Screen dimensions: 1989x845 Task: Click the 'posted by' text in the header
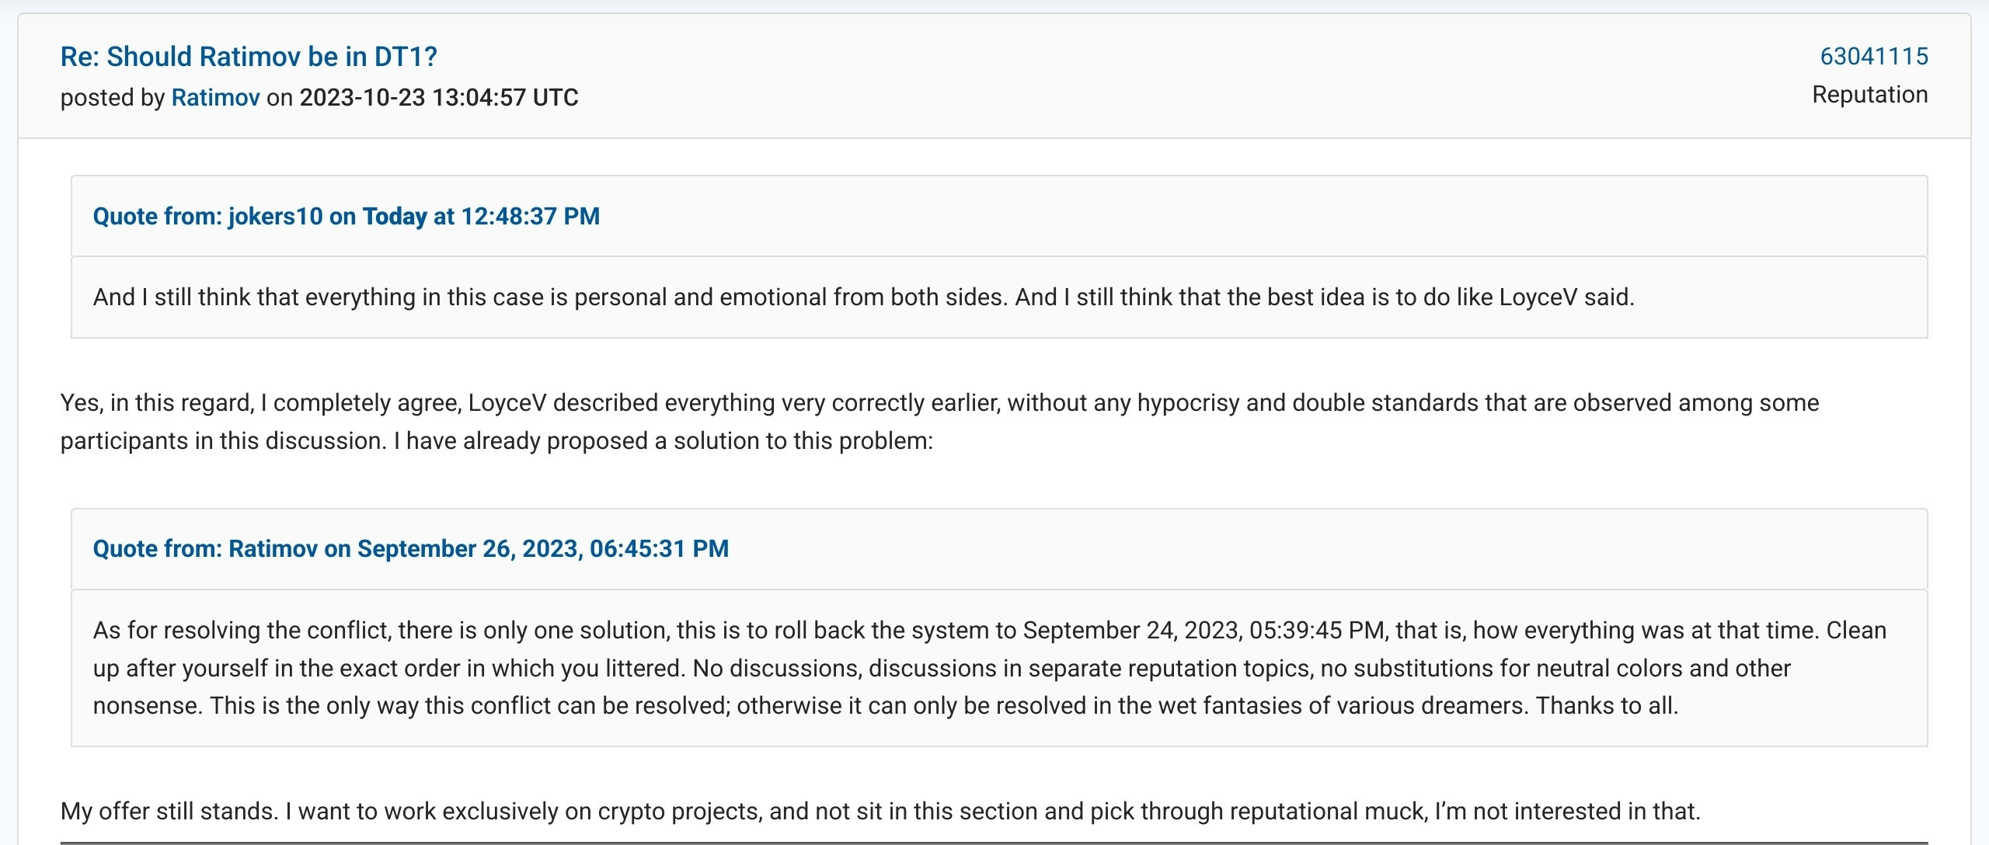pos(113,98)
